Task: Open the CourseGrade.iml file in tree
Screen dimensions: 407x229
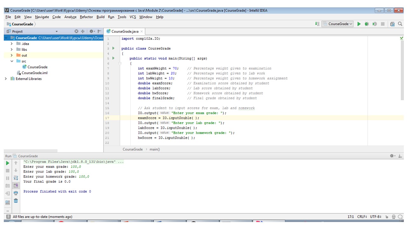Action: pyautogui.click(x=34, y=73)
